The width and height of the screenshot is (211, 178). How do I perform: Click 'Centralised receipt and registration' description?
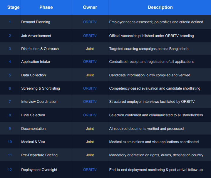(x=152, y=62)
